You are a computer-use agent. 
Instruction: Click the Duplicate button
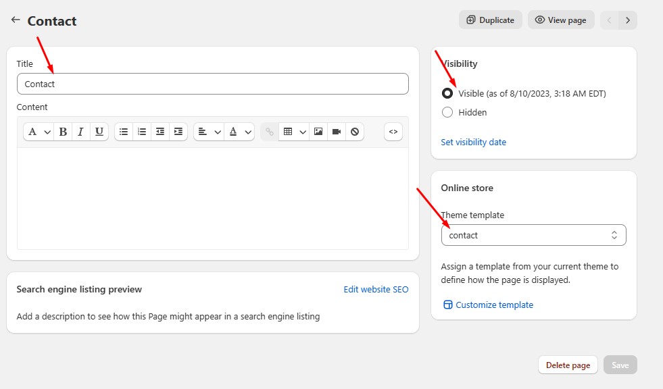pyautogui.click(x=490, y=20)
